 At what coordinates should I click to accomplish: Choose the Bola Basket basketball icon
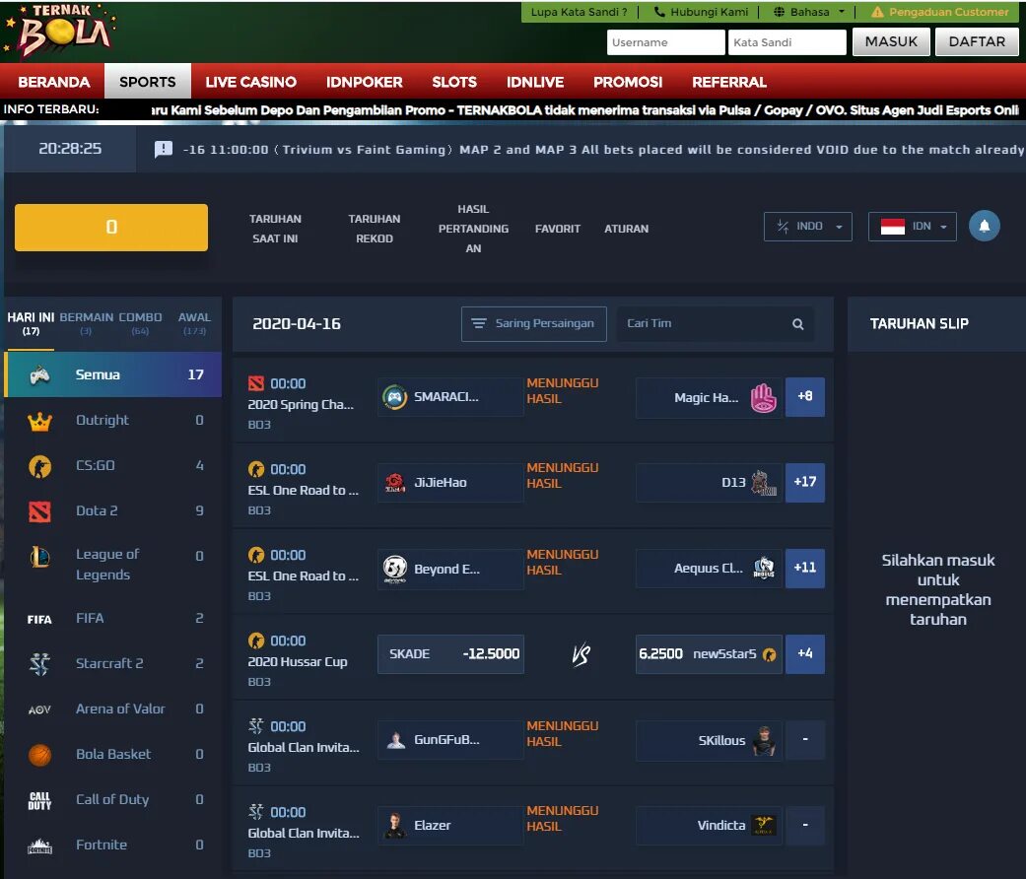pos(39,755)
